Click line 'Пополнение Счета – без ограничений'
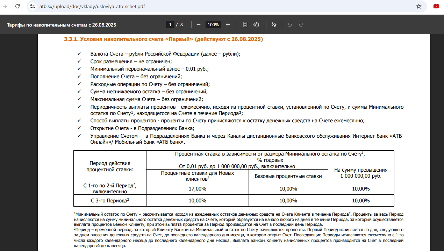The image size is (444, 251). (136, 76)
